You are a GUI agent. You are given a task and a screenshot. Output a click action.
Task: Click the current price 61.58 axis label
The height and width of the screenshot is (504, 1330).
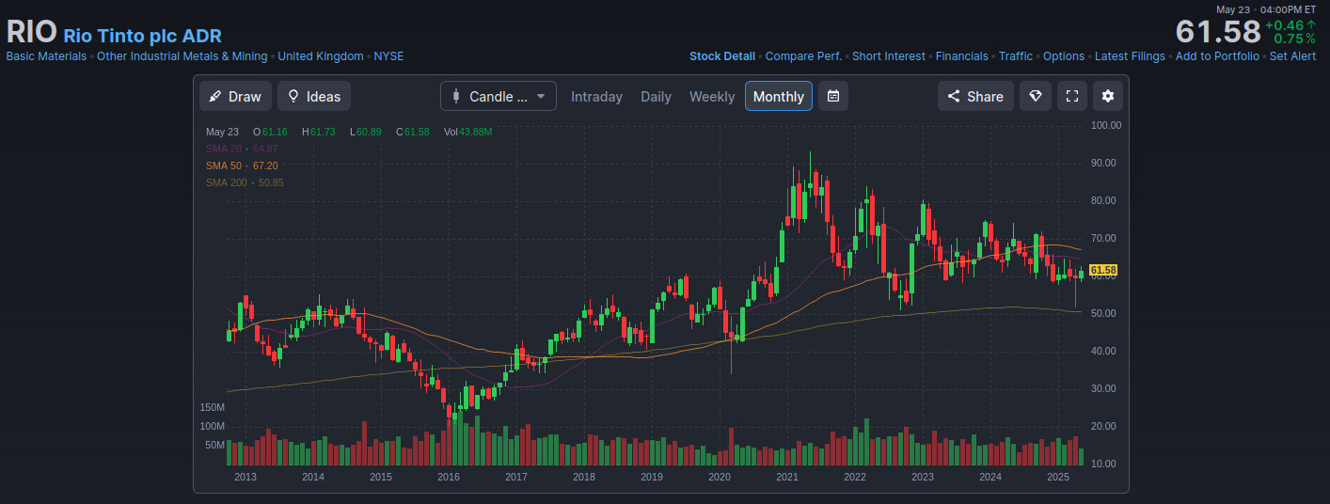(x=1103, y=270)
